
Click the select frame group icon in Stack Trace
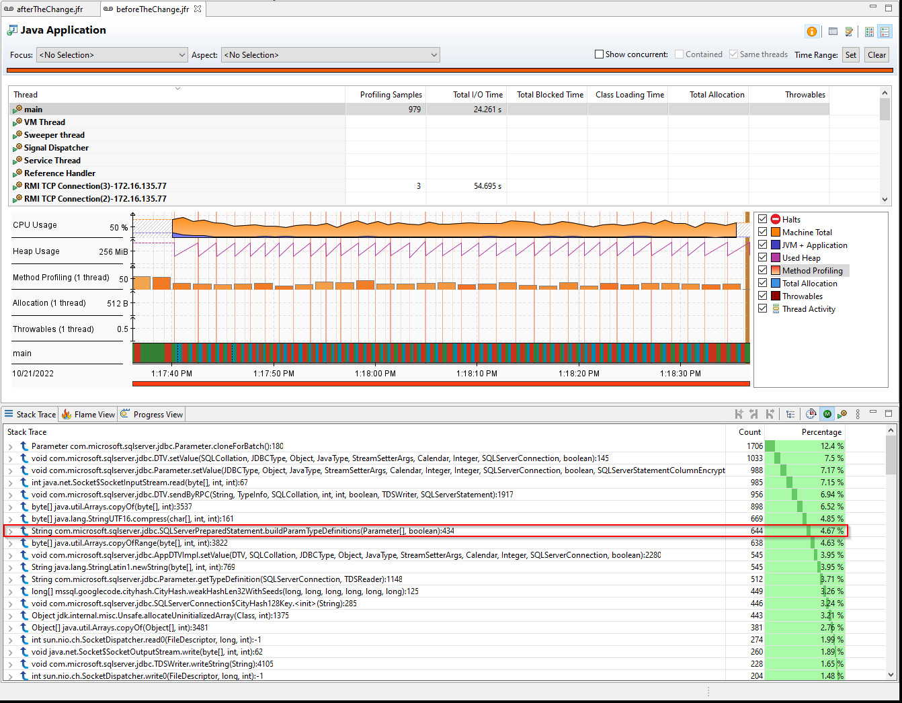pos(739,414)
